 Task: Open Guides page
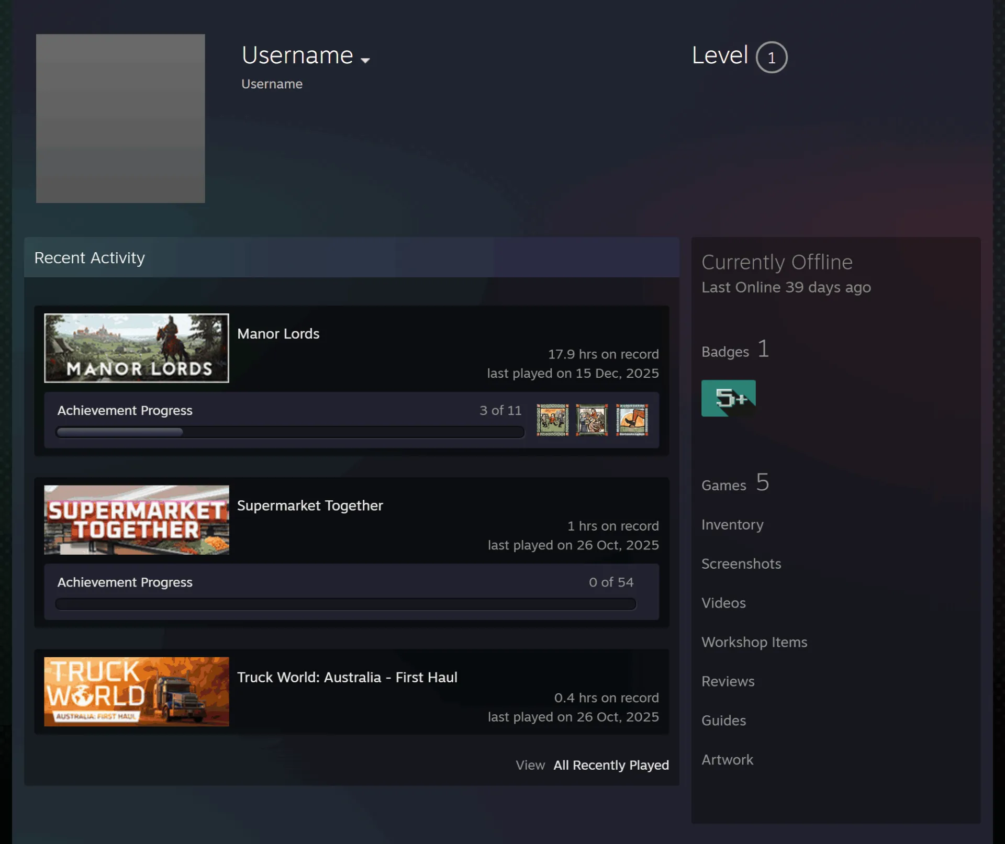(723, 721)
